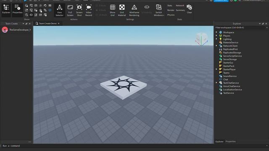Open Team Create panel options chevron
This screenshot has width=269, height=151.
[23, 23]
